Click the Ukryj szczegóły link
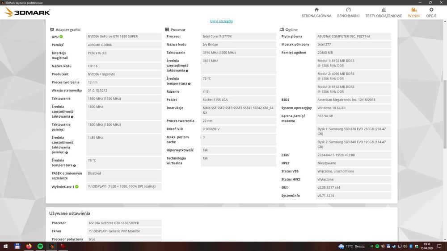Screen dimensions: 447x251 point(222,21)
